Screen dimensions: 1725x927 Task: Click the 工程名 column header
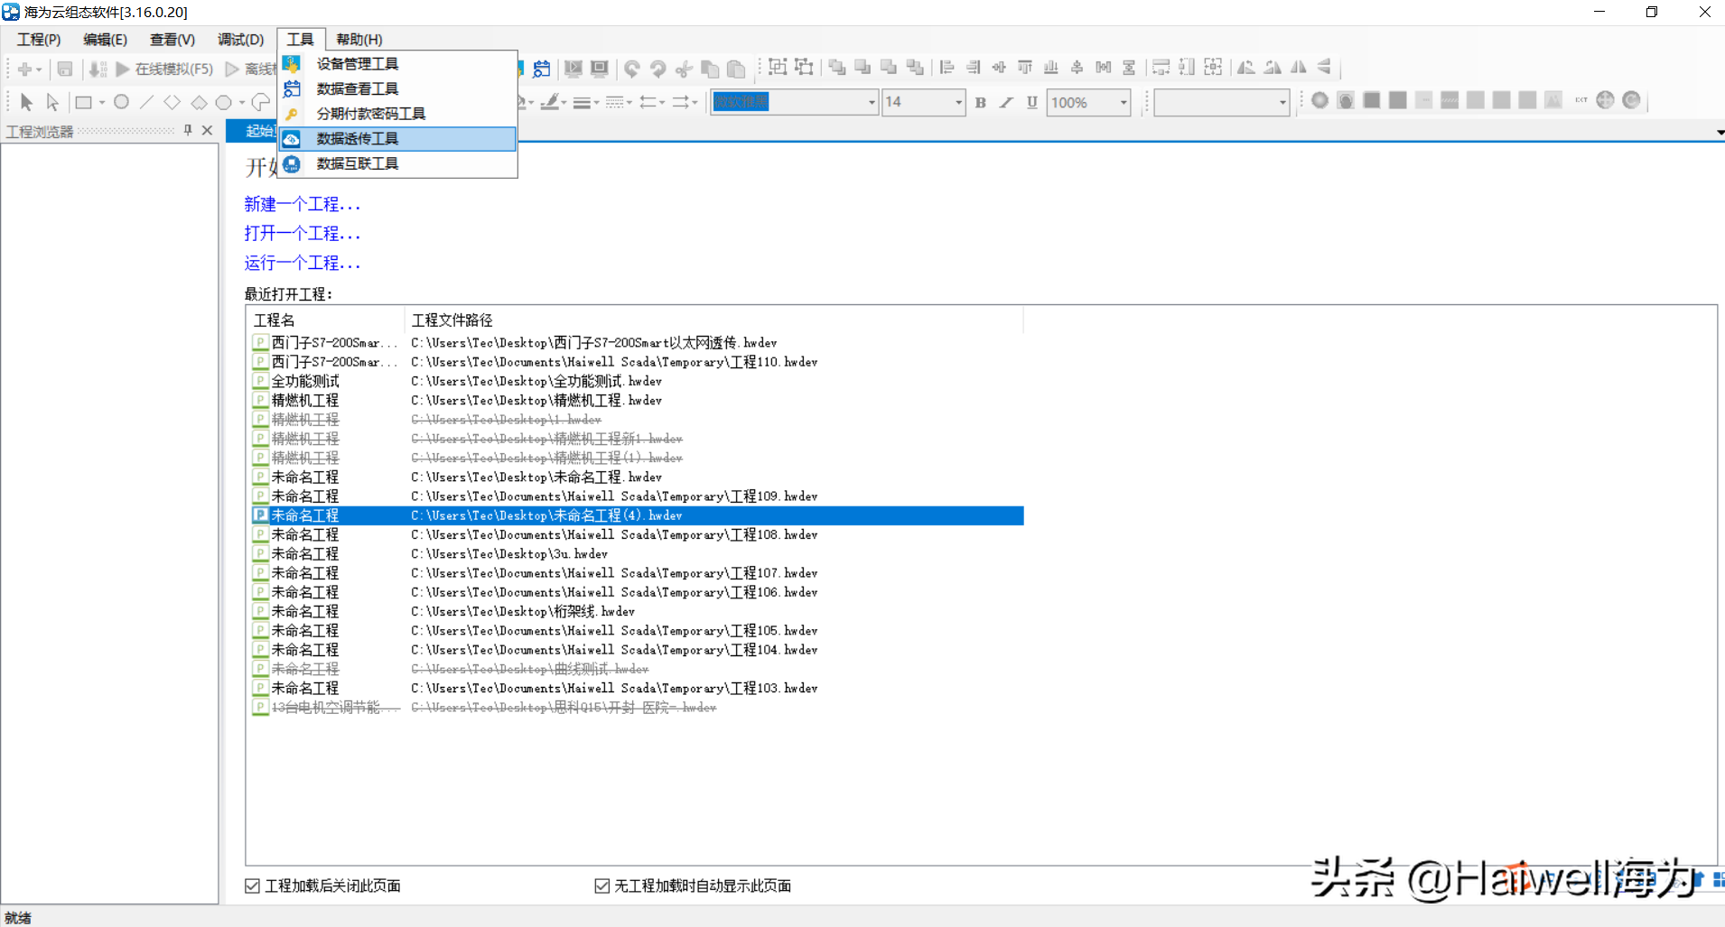point(325,320)
